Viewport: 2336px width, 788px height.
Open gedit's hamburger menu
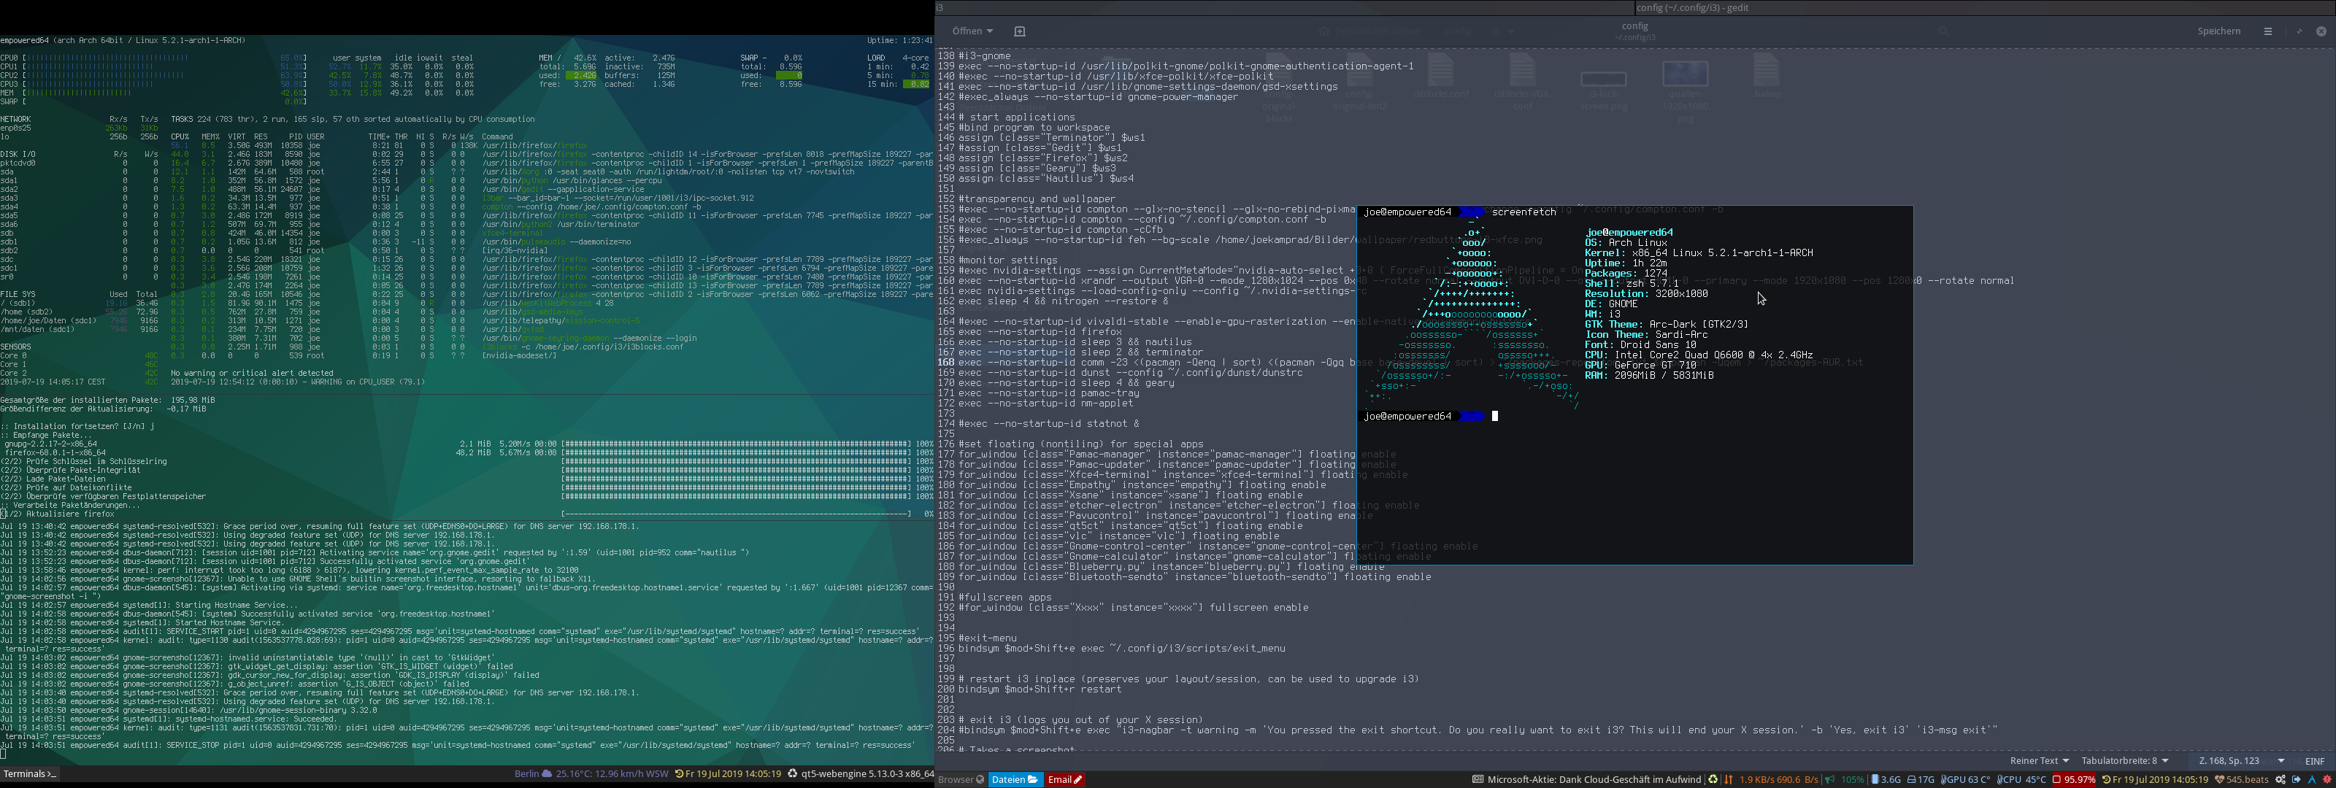[2268, 31]
